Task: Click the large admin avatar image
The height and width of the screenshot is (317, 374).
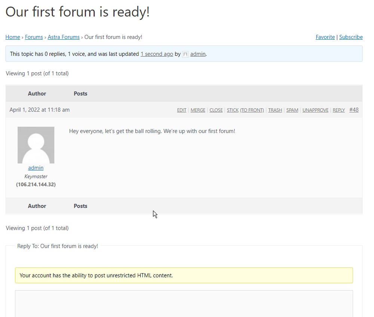Action: click(36, 145)
